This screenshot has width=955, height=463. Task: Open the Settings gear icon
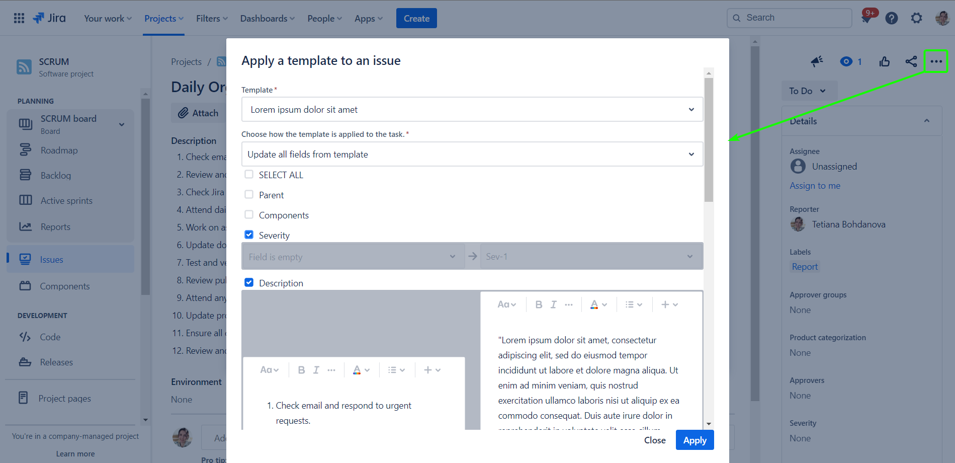(916, 19)
